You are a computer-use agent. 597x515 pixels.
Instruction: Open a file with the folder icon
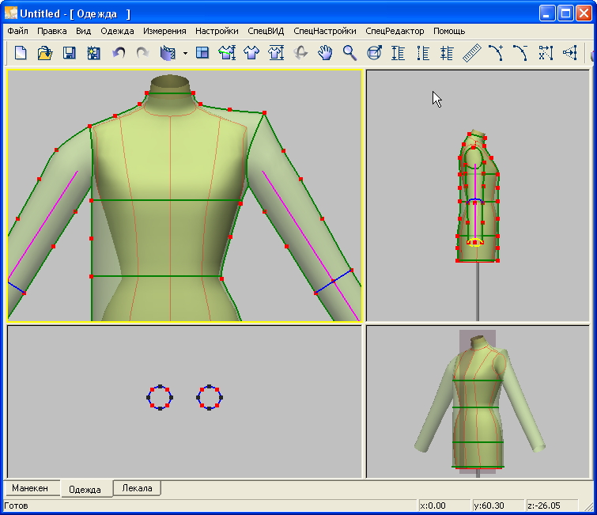pos(45,53)
